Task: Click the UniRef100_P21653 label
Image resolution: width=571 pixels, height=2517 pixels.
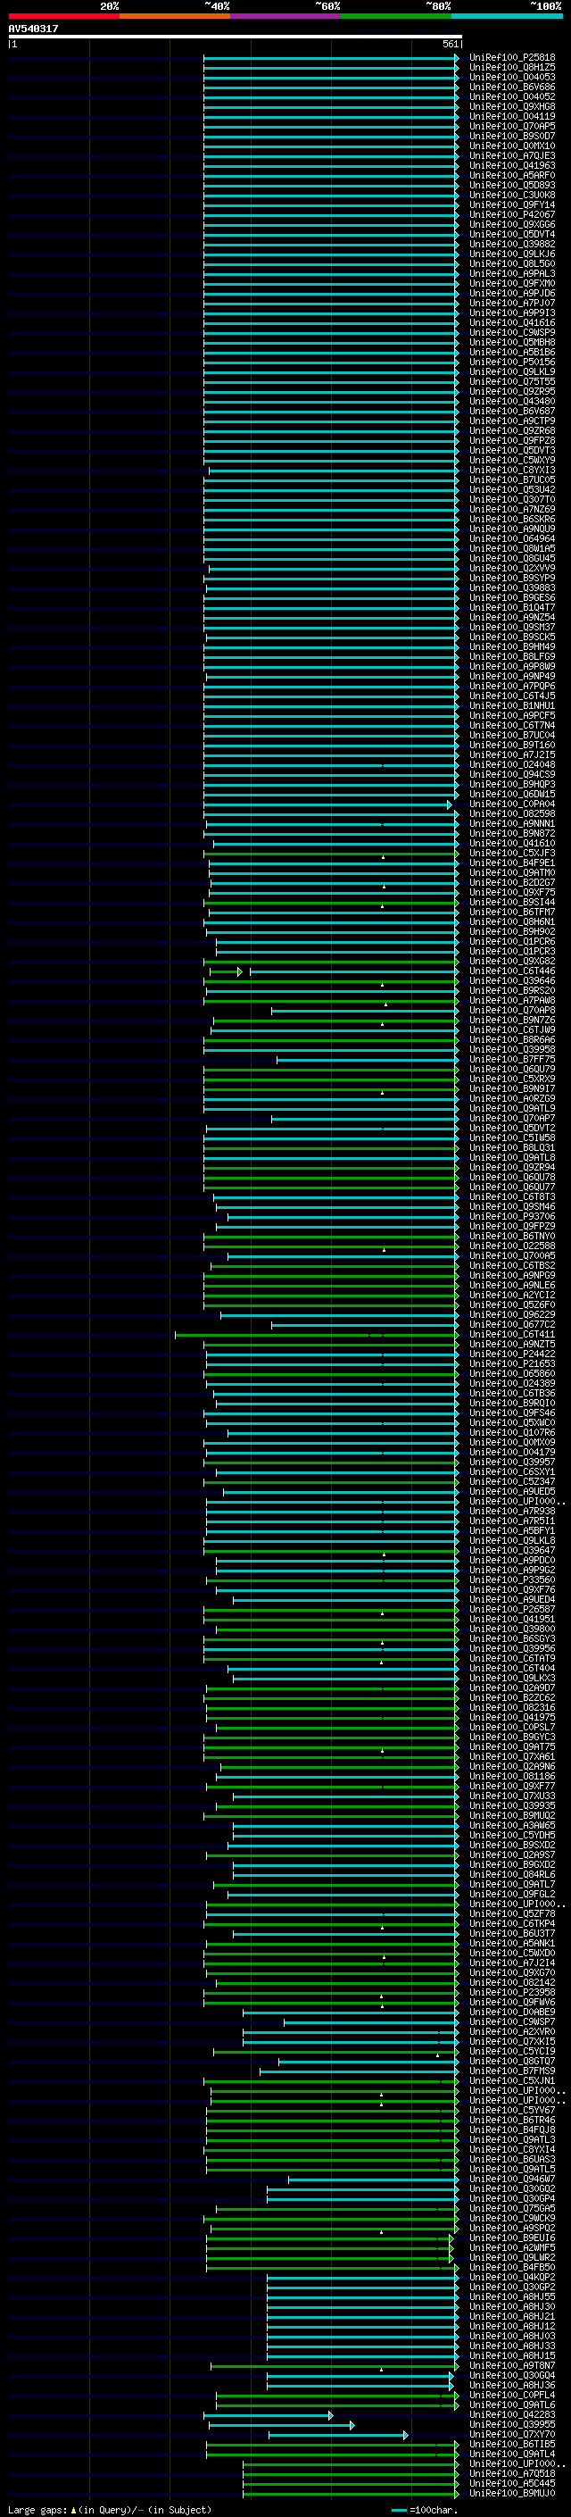Action: (512, 1364)
